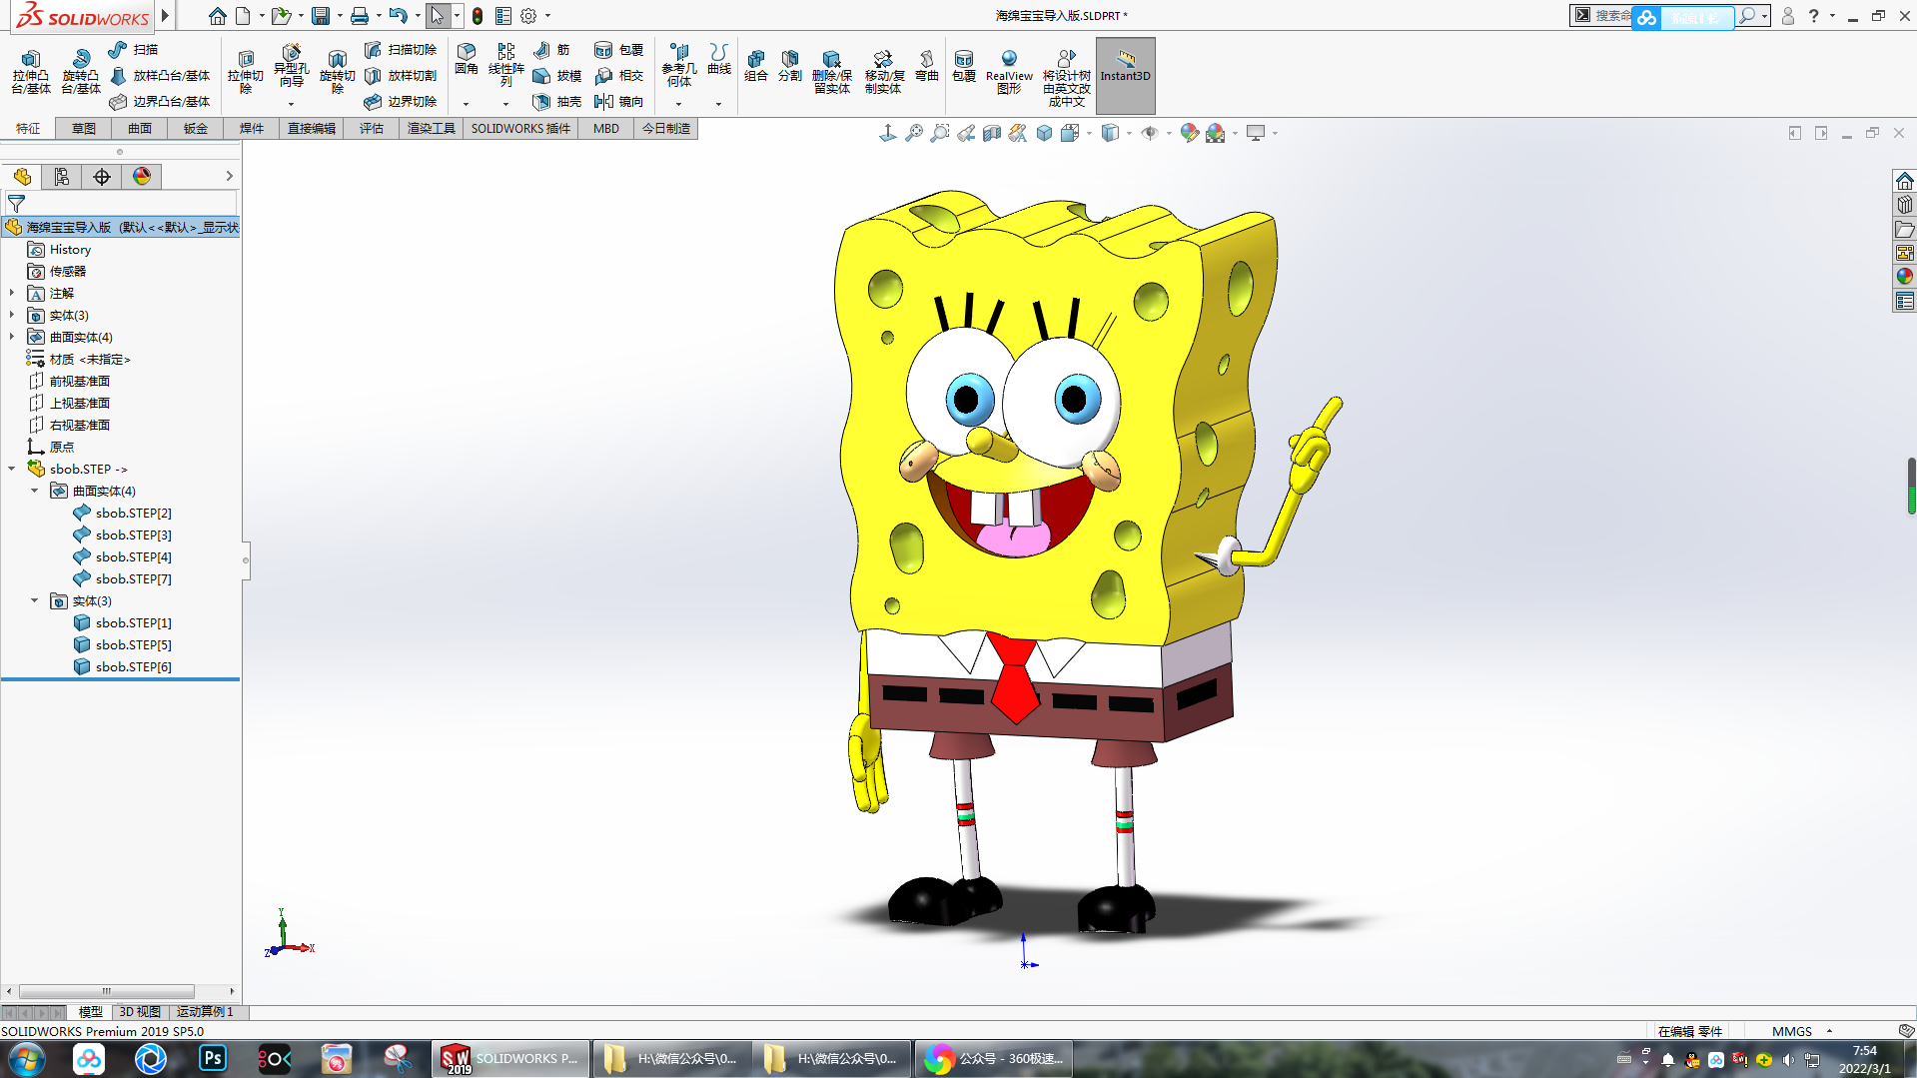Select the Revolved Boss/Base tool (旋转凸台/基体)
The width and height of the screenshot is (1917, 1078).
coord(81,72)
